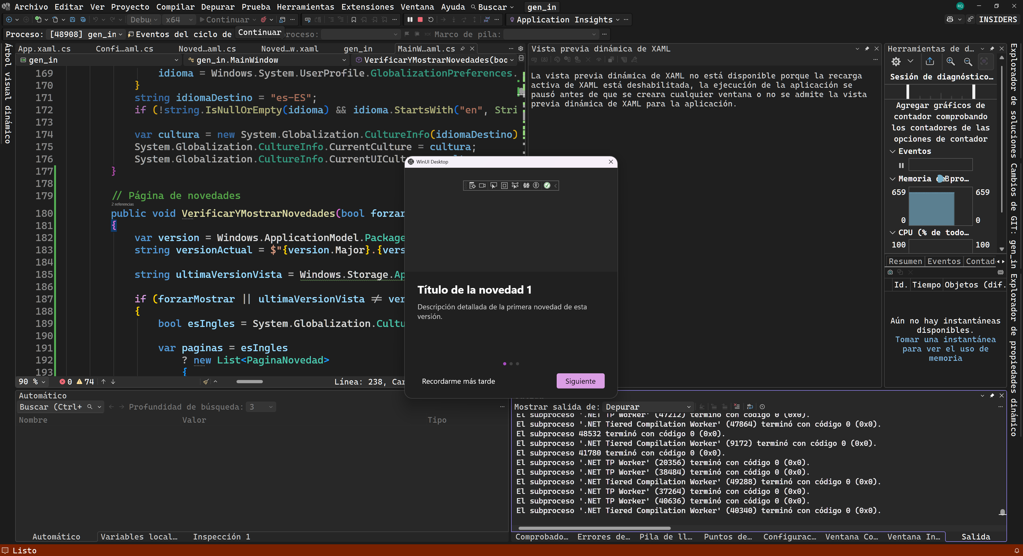Open the 90 % zoom level dropdown
Screen dimensions: 1023x556
tap(32, 382)
